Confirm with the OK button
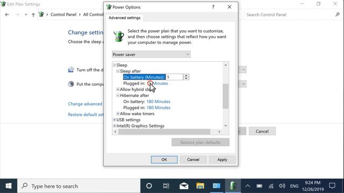Viewport: 344px width, 193px height. [164, 160]
